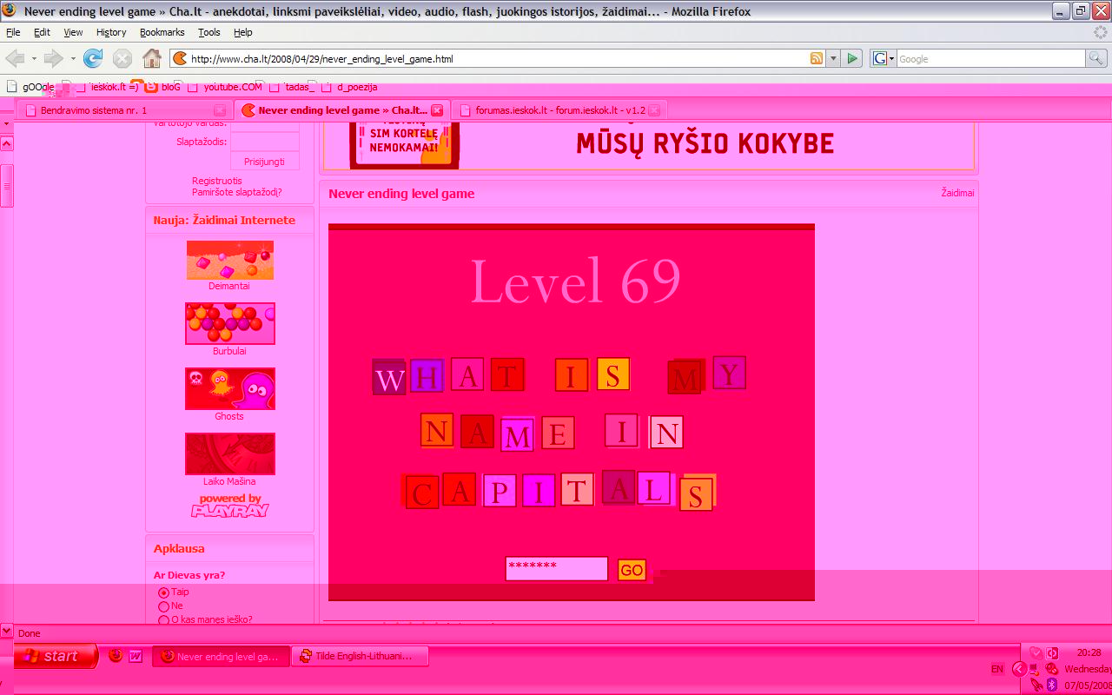Click the orange G search engine icon
Image resolution: width=1112 pixels, height=695 pixels.
(880, 58)
